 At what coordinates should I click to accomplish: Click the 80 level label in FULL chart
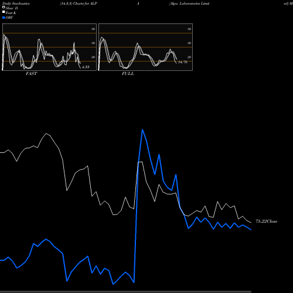189,29
